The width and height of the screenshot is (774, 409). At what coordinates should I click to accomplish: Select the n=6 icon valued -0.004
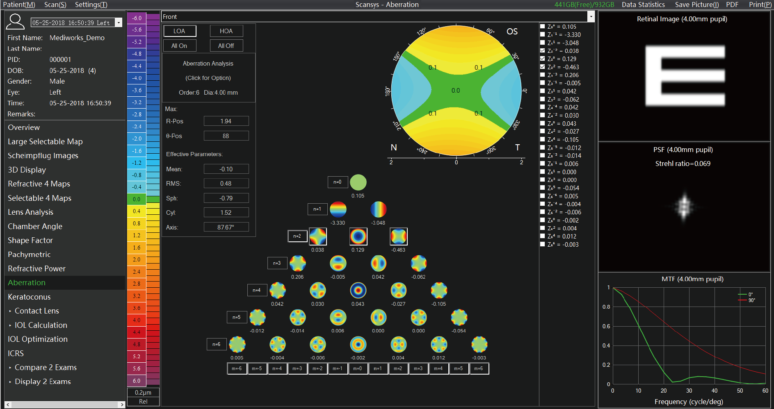coord(278,345)
